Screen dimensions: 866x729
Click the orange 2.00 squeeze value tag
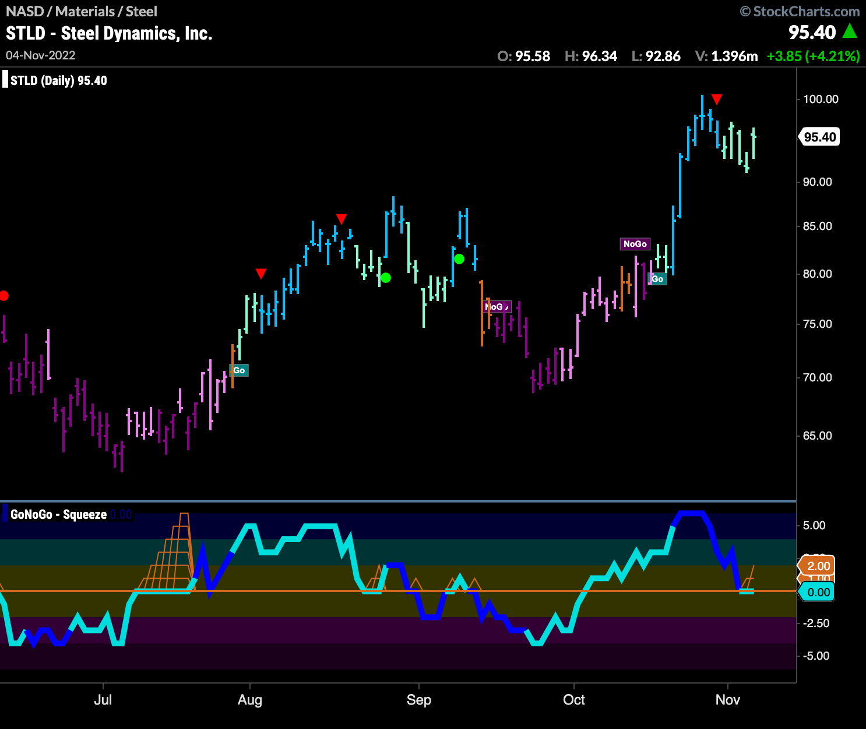pyautogui.click(x=817, y=566)
